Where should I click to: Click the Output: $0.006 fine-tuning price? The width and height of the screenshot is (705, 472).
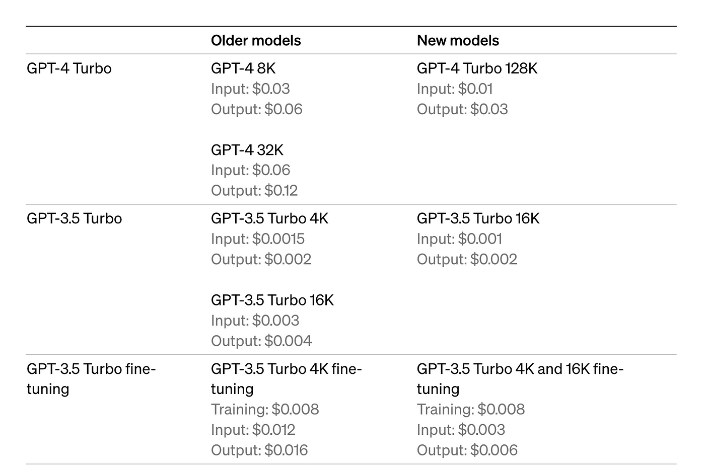467,450
